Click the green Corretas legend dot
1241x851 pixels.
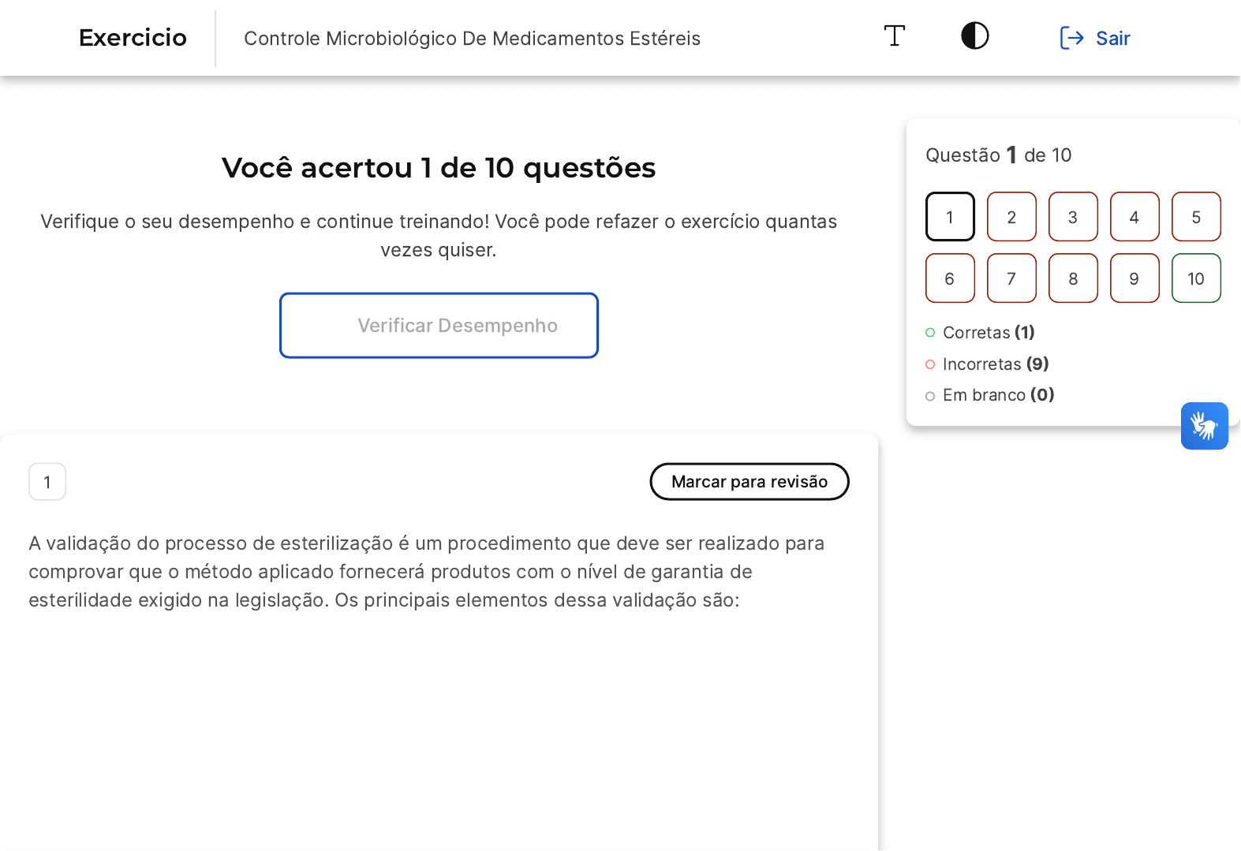(x=930, y=333)
